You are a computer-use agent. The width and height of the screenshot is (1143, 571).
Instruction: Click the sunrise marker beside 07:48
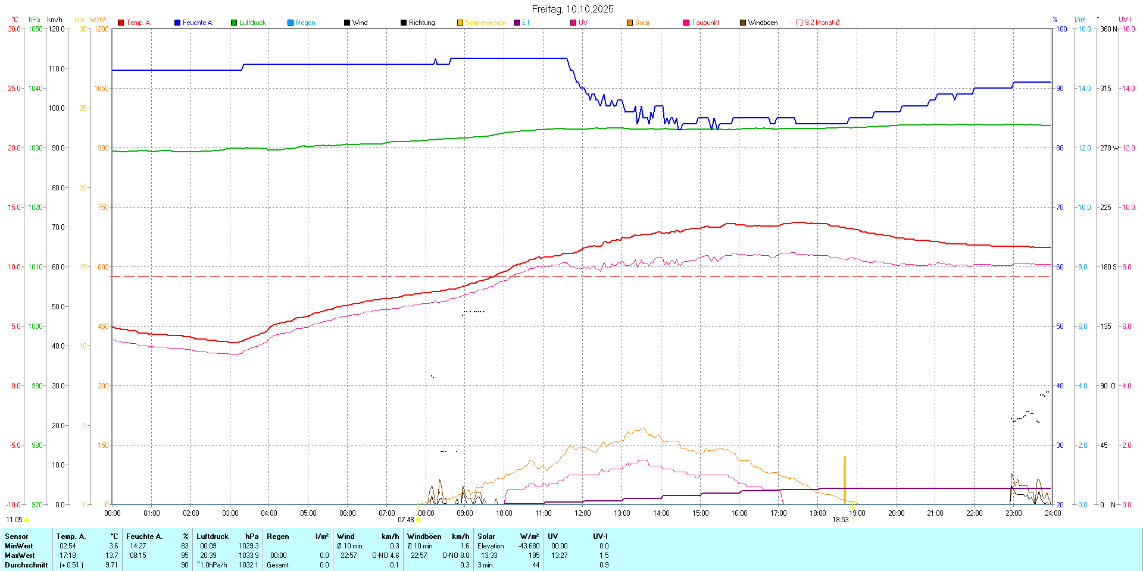click(418, 520)
